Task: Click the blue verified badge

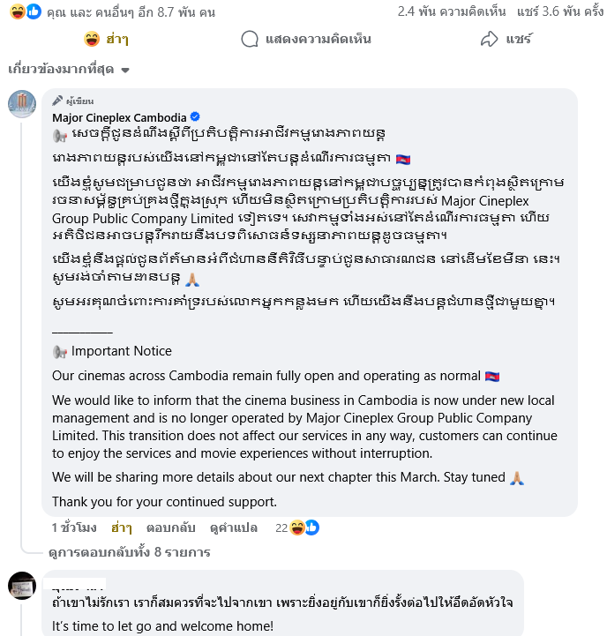Action: 195,117
